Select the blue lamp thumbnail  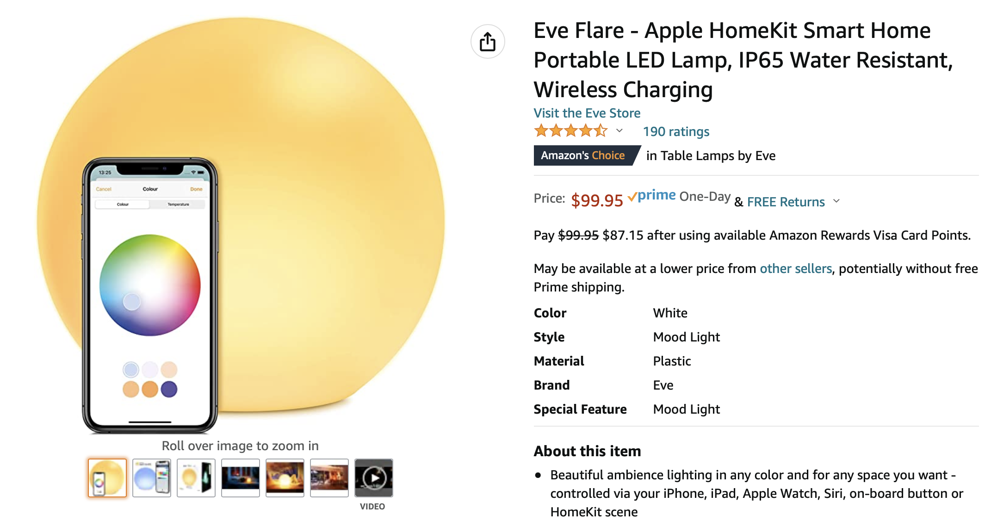coord(152,478)
